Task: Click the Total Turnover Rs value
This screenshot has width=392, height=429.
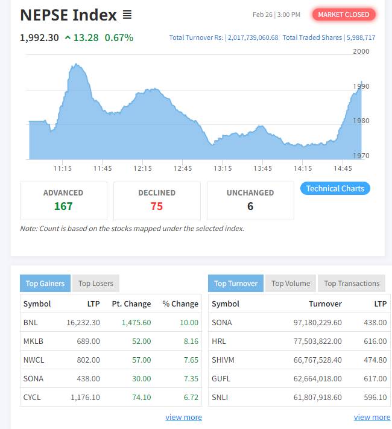Action: click(x=253, y=37)
